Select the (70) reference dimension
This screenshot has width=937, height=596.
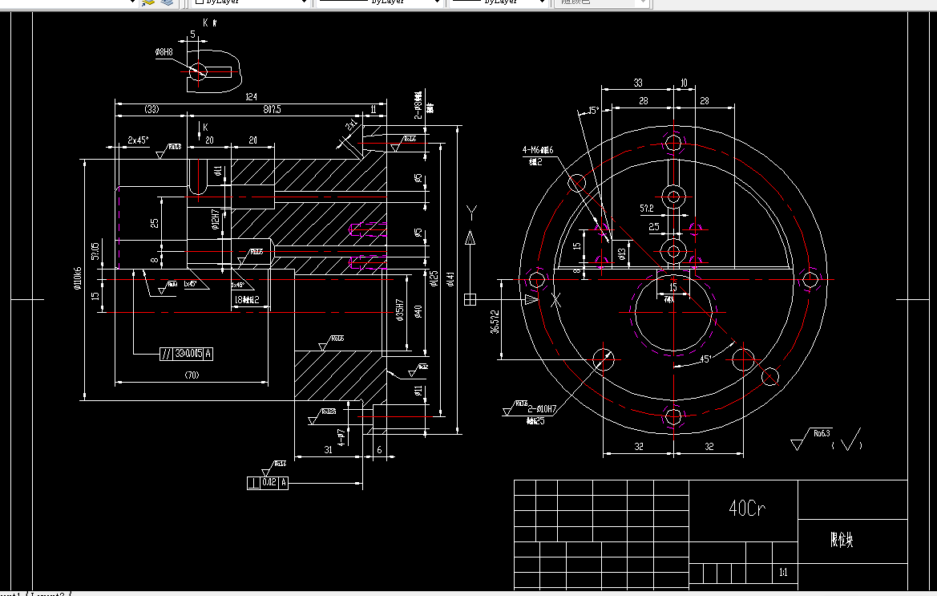click(x=192, y=375)
